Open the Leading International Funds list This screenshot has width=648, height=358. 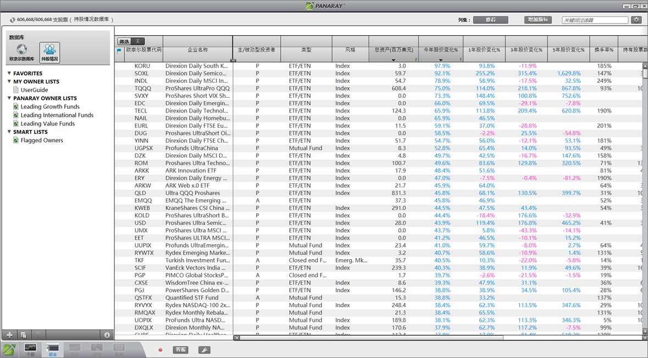click(x=57, y=115)
